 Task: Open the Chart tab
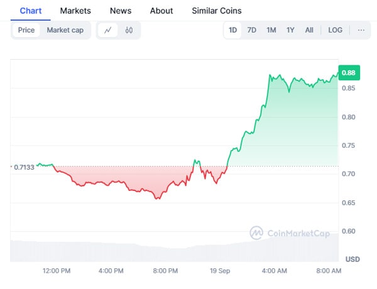(x=31, y=11)
